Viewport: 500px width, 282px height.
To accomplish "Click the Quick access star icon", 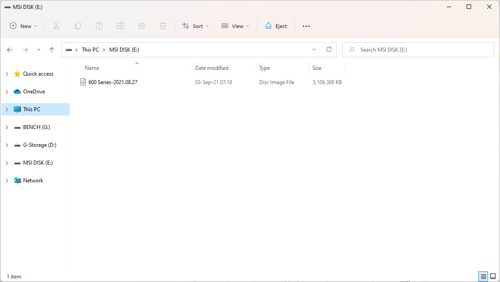I will pos(17,74).
